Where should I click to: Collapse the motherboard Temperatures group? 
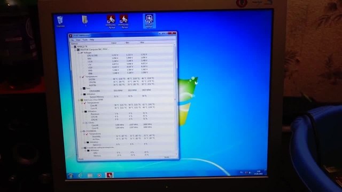[x=80, y=77]
